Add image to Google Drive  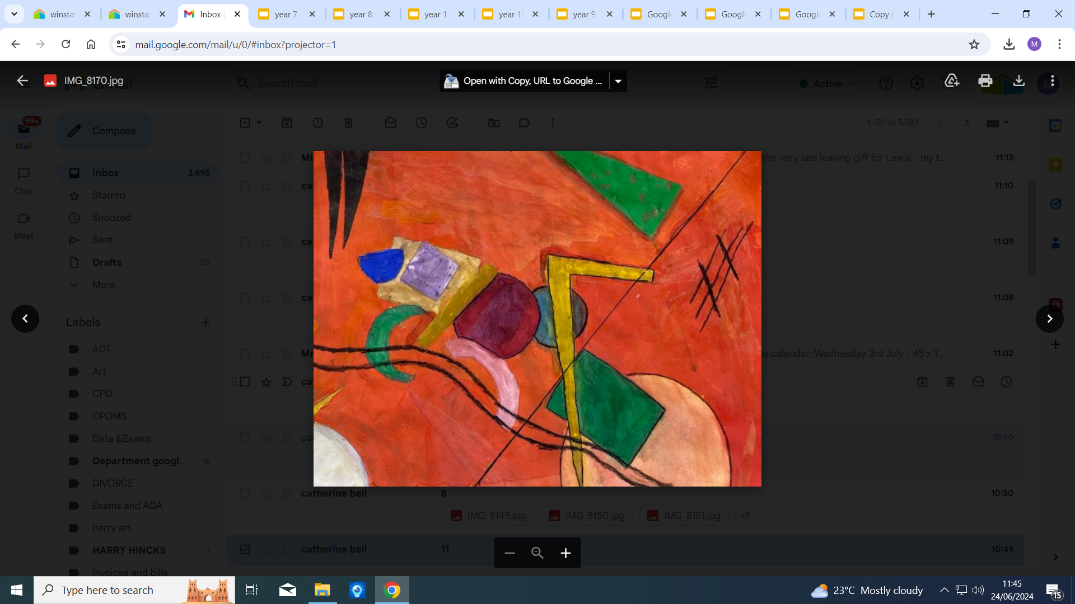pos(951,81)
